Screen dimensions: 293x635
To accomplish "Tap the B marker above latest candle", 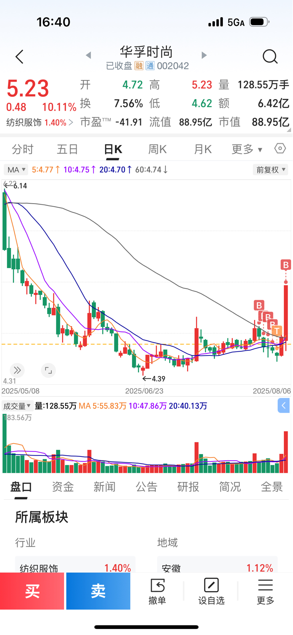I will click(286, 265).
